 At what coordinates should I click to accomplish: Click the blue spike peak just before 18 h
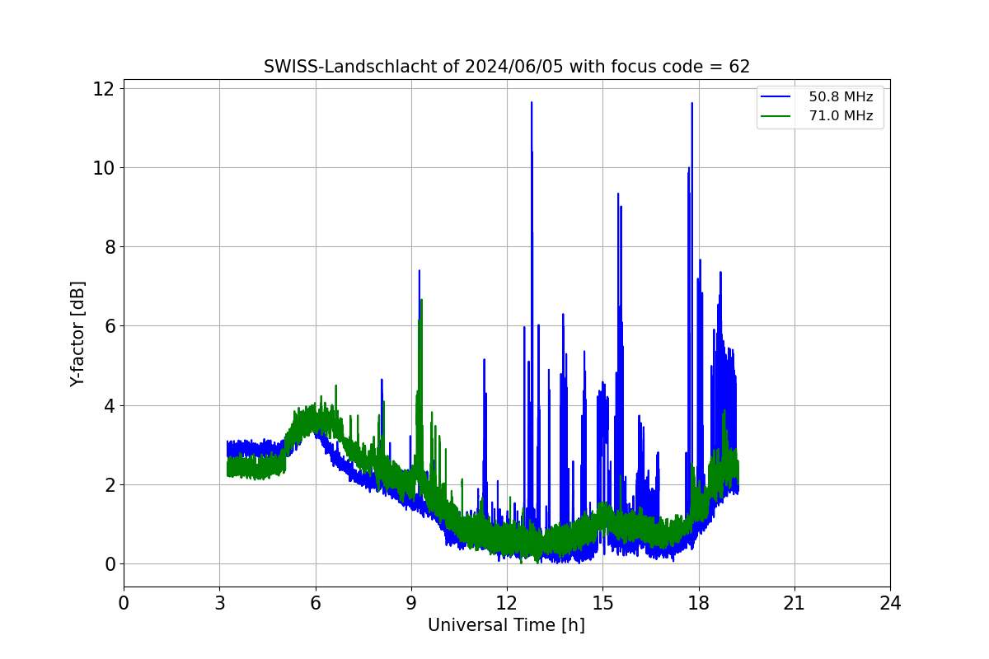point(691,104)
